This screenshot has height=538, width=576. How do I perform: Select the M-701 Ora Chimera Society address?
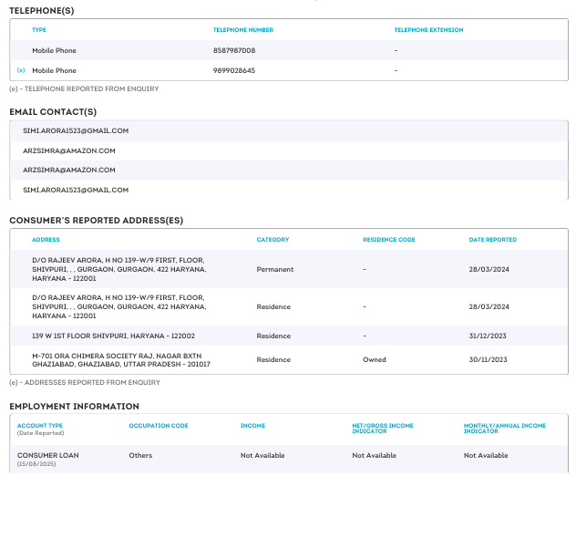point(120,359)
